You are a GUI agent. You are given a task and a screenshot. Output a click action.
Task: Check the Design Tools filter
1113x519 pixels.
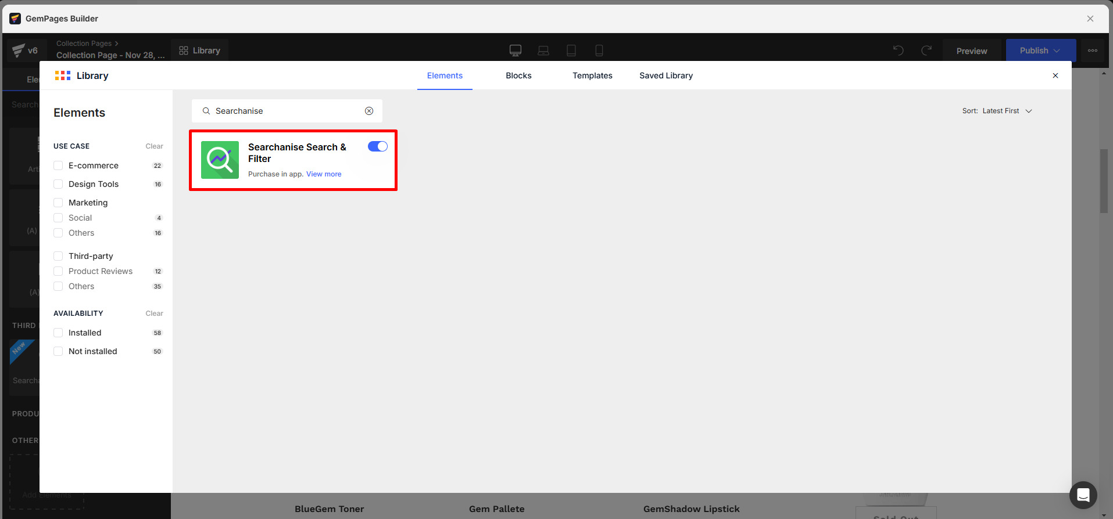(x=58, y=184)
